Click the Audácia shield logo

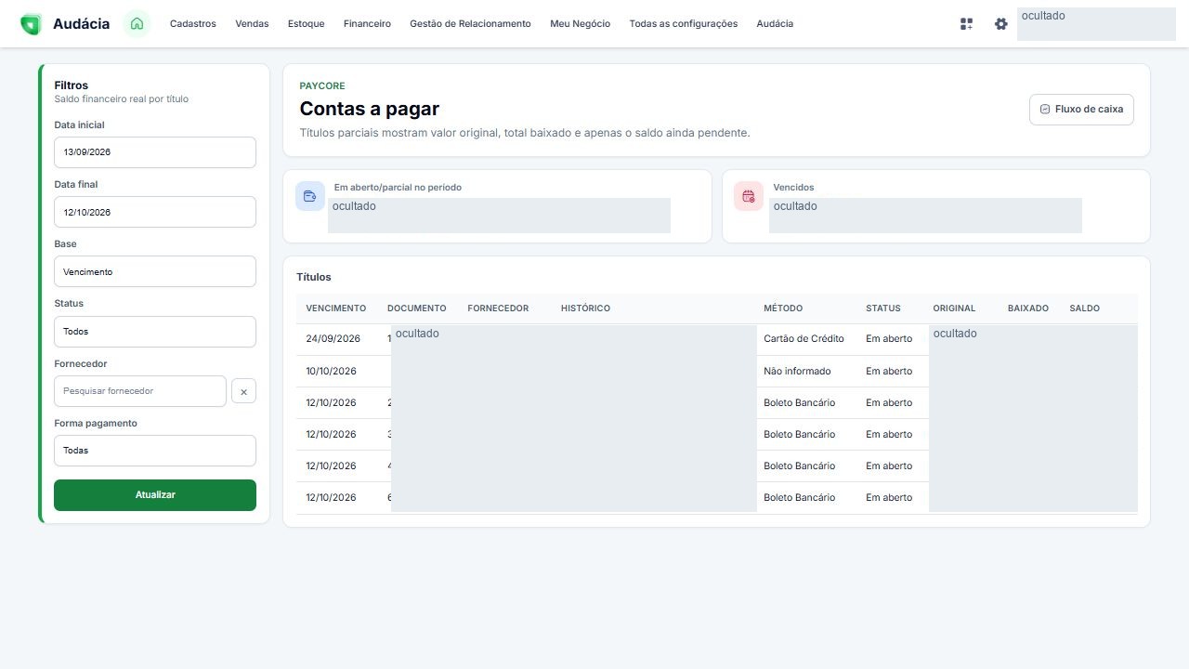click(31, 24)
